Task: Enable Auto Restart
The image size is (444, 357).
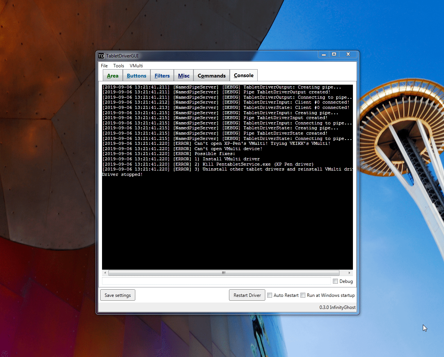Action: pos(269,295)
